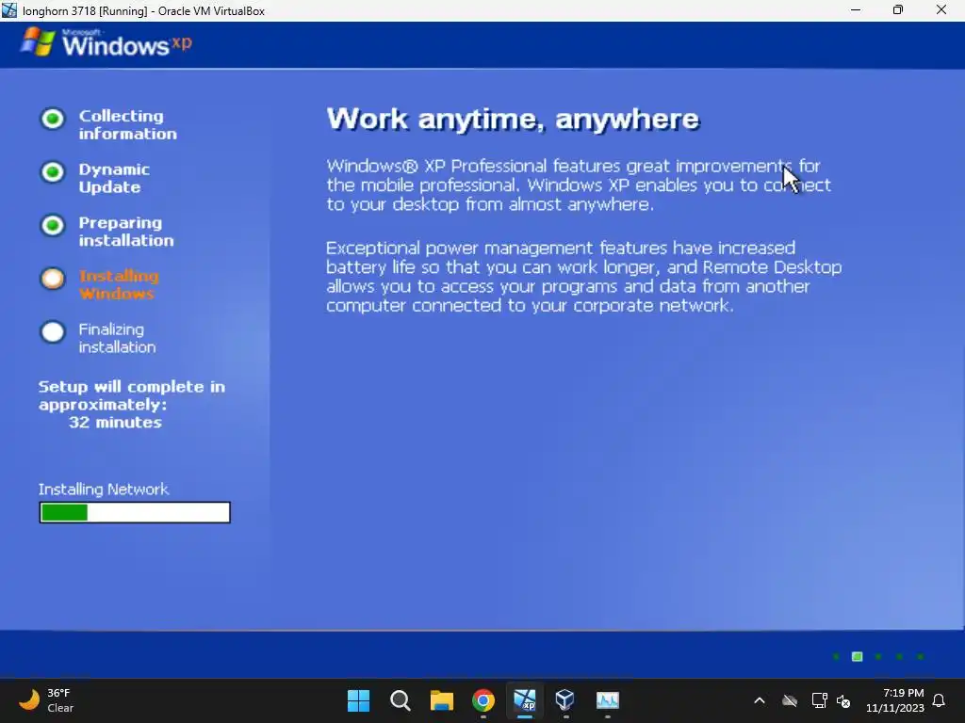The height and width of the screenshot is (723, 965).
Task: Show hidden system tray icons
Action: (760, 700)
